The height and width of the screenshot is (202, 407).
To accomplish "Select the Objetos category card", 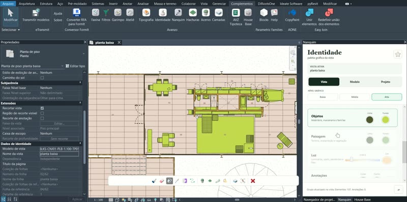I will click(x=353, y=118).
